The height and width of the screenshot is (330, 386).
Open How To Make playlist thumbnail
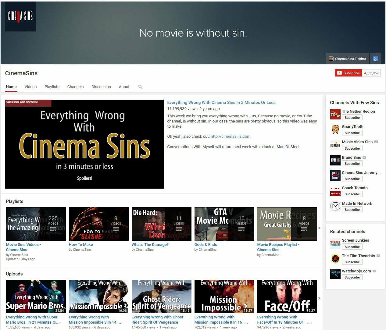point(99,224)
